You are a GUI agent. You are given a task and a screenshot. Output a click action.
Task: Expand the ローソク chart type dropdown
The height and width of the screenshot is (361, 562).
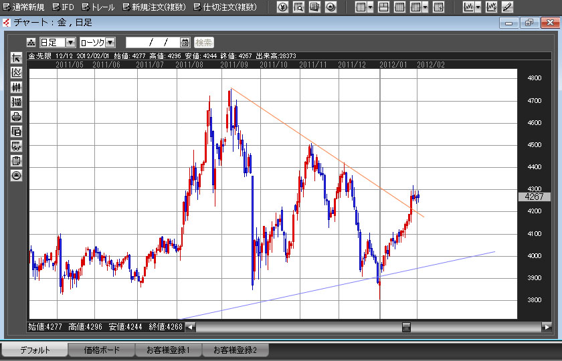pyautogui.click(x=110, y=42)
